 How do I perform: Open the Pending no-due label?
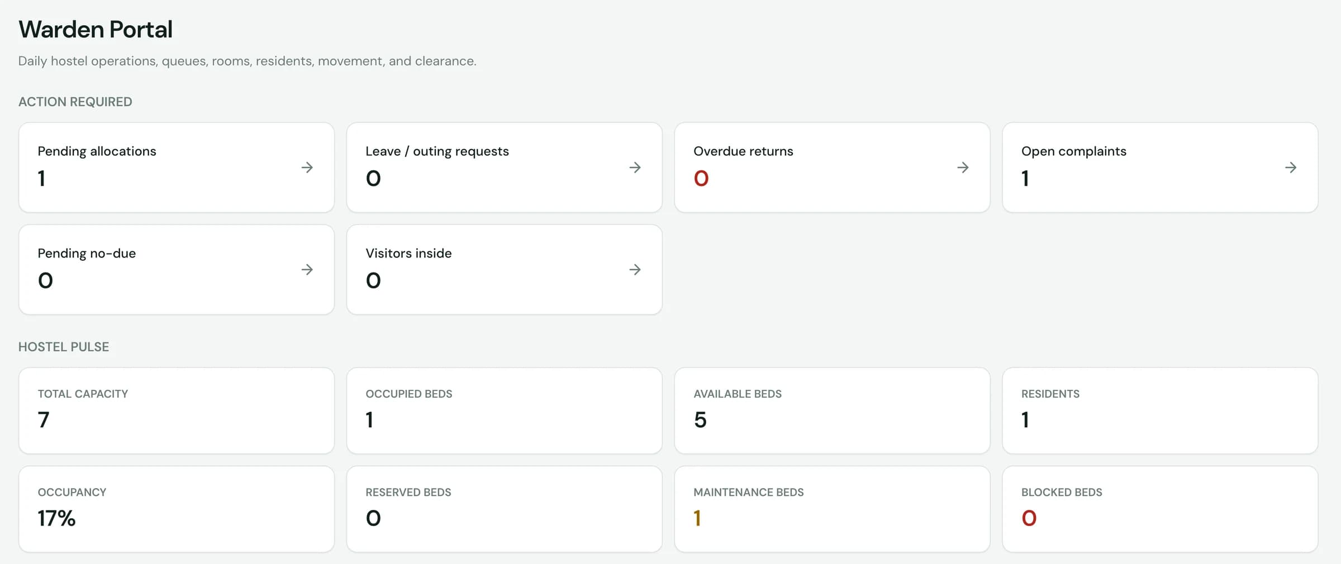coord(87,254)
